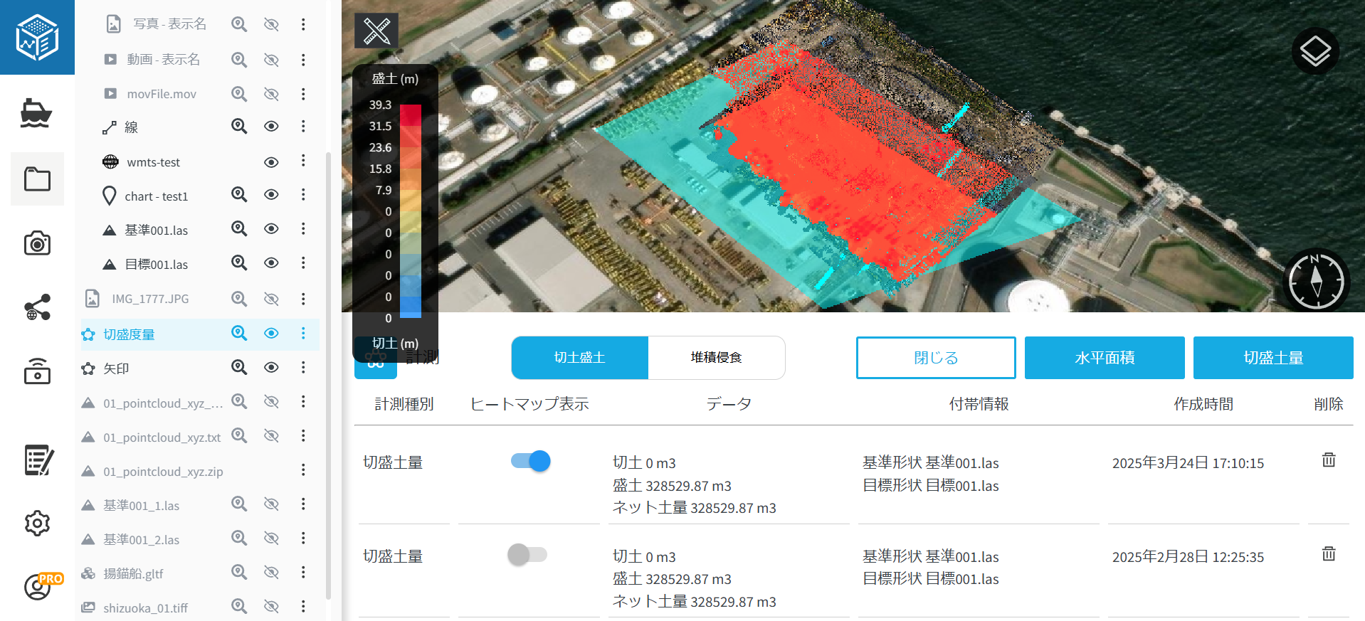Open the map layers button
The image size is (1365, 621).
1315,51
